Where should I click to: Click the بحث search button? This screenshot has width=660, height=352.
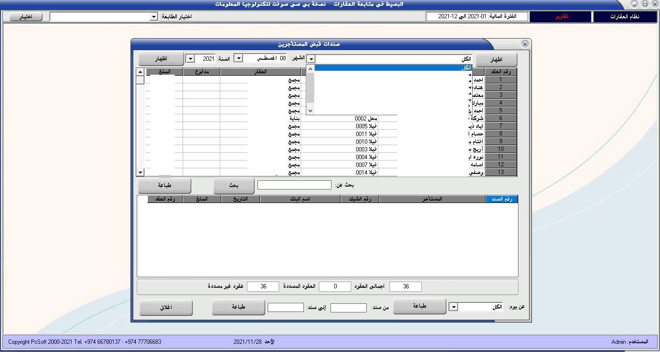[233, 185]
